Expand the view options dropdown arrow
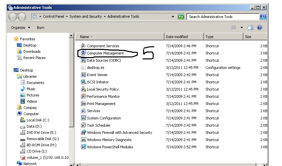This screenshot has width=282, height=166. [x=242, y=28]
